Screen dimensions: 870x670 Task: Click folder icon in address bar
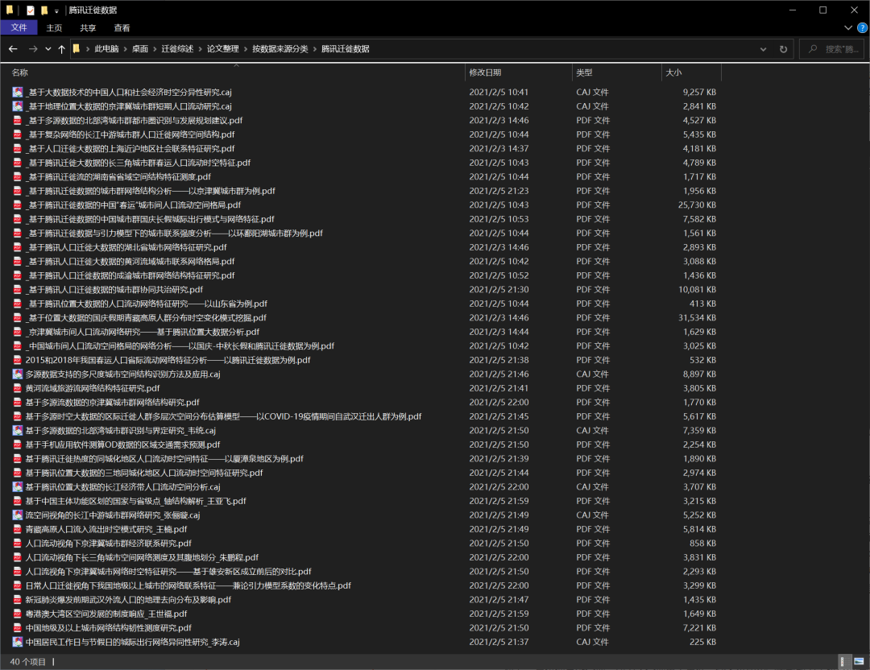(77, 49)
